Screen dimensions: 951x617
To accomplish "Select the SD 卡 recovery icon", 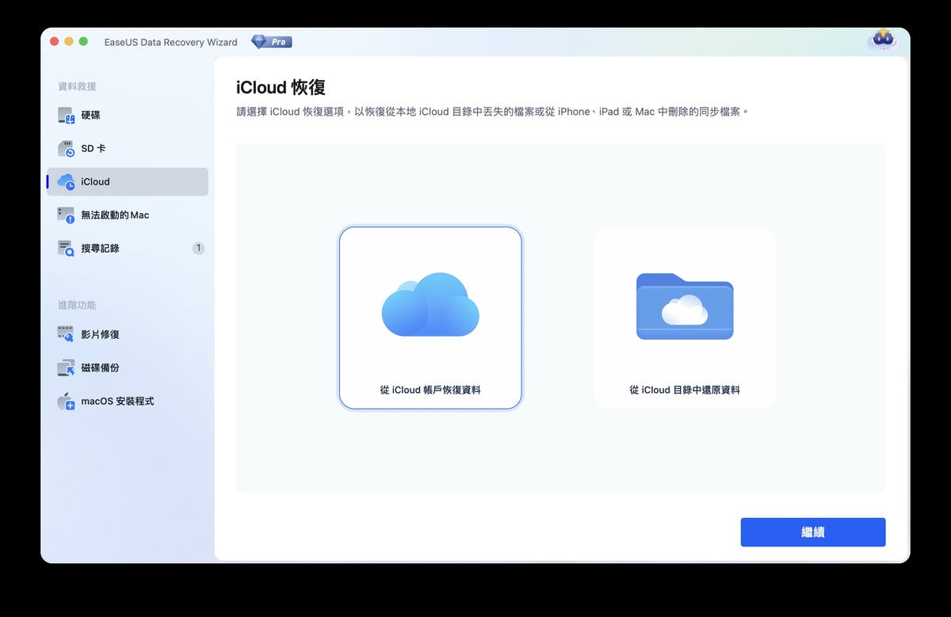I will point(66,149).
